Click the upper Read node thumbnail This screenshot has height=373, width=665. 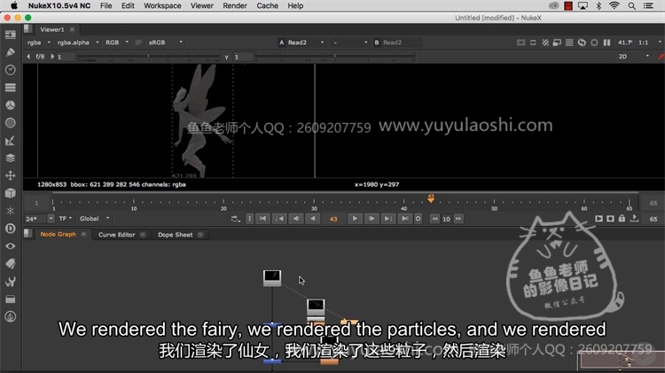click(x=272, y=277)
